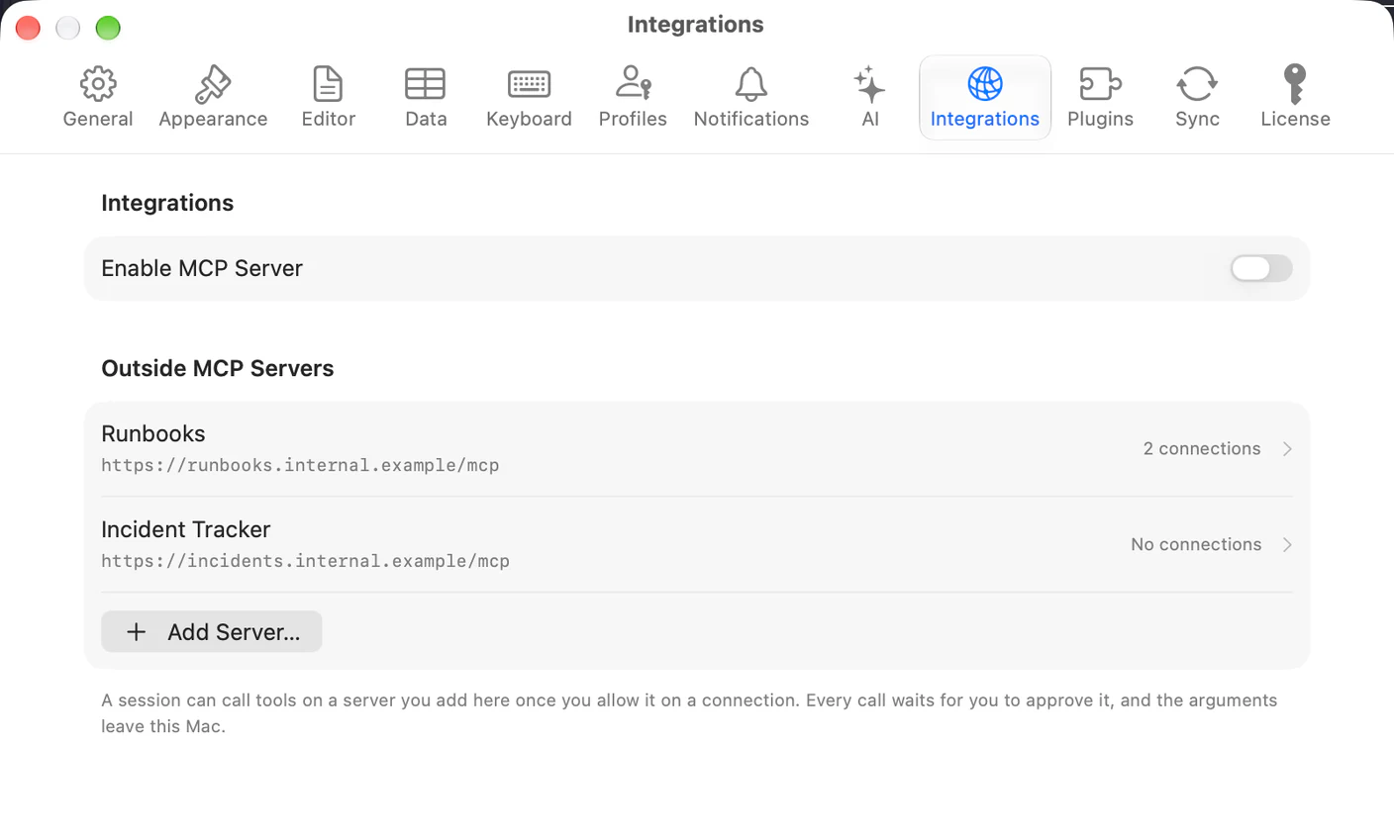
Task: Select the Sync arrows icon
Action: coord(1197,84)
